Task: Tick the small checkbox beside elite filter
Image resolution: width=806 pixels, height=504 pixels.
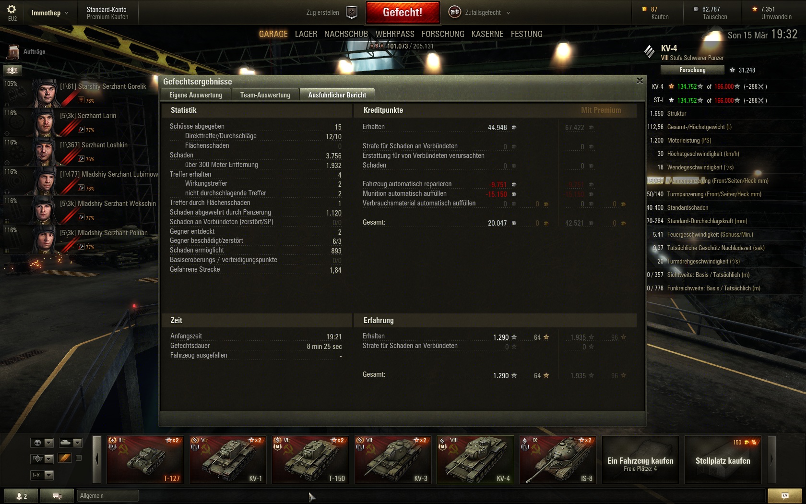Action: (x=79, y=458)
